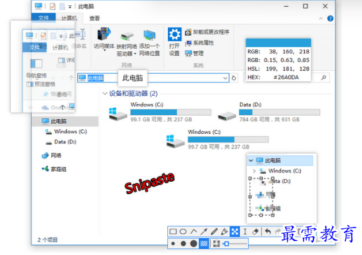This screenshot has width=362, height=255.
Task: Switch to the 计算机 ribbon tab
Action: [69, 18]
